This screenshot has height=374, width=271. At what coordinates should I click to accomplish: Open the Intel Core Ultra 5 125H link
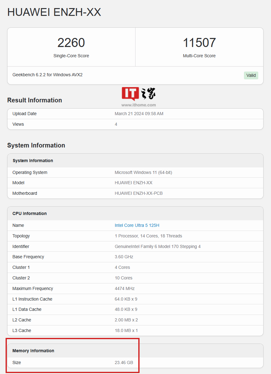(137, 225)
